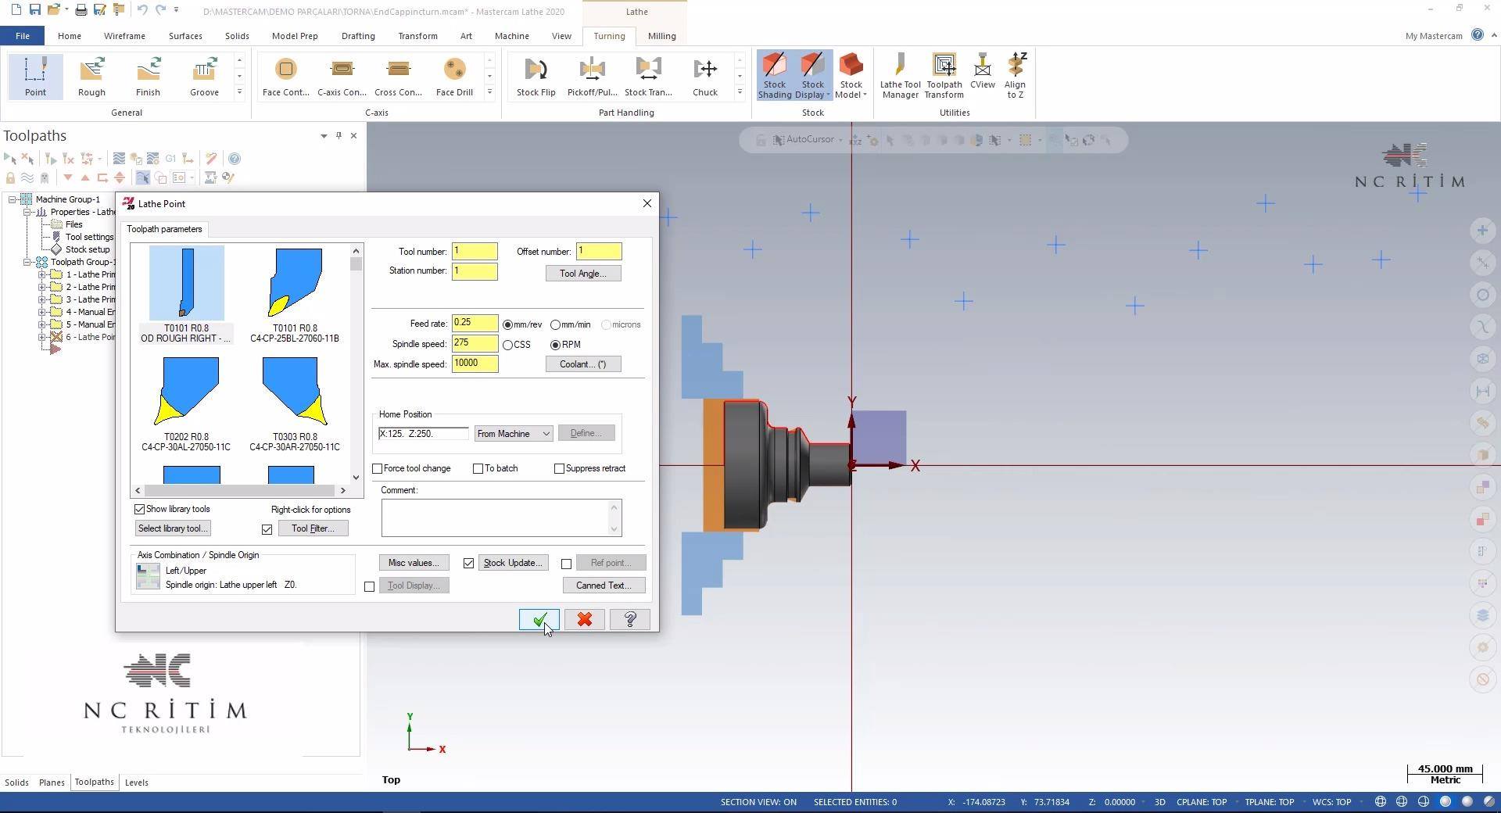This screenshot has width=1501, height=813.
Task: Click the Misc values button
Action: tap(414, 564)
